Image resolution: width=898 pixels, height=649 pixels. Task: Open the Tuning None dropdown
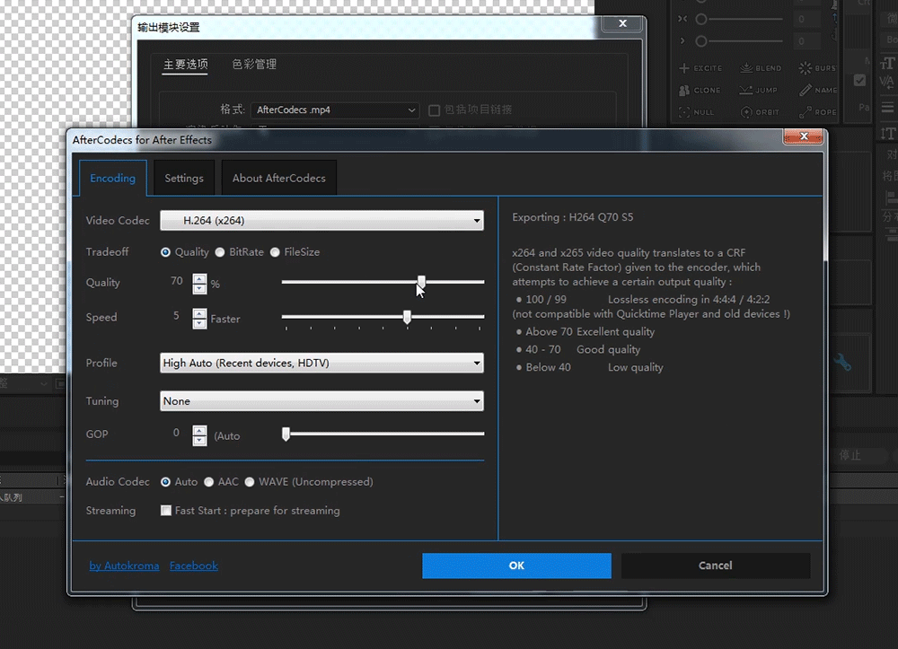coord(321,401)
